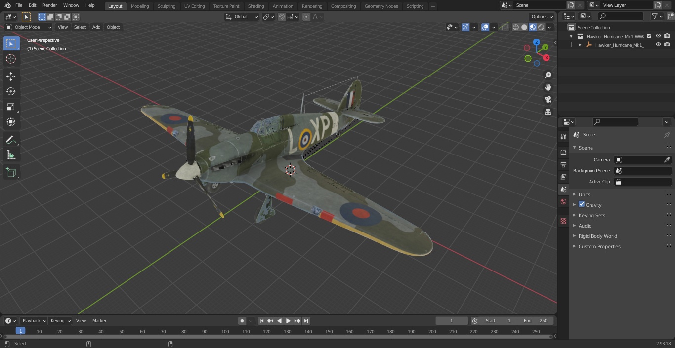The height and width of the screenshot is (348, 675).
Task: Hide the Hawker_Hurricane_Mk1 armature object eye icon
Action: (x=658, y=44)
